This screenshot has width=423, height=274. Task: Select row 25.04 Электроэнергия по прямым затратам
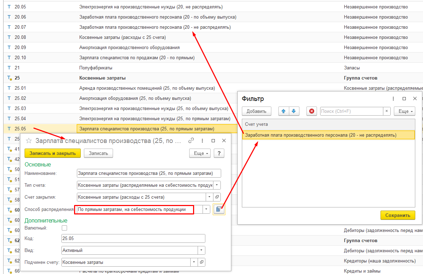coord(120,119)
